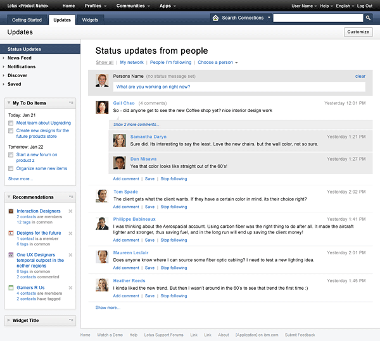This screenshot has width=380, height=341.
Task: Open Choose a person dropdown
Action: [x=218, y=63]
